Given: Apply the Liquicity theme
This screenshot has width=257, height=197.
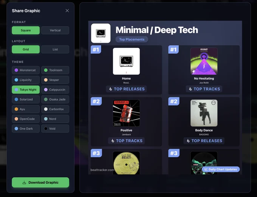Looking at the screenshot, I should click(x=26, y=80).
